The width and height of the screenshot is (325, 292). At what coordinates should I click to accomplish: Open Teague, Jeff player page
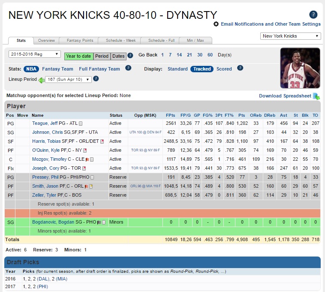click(x=45, y=124)
